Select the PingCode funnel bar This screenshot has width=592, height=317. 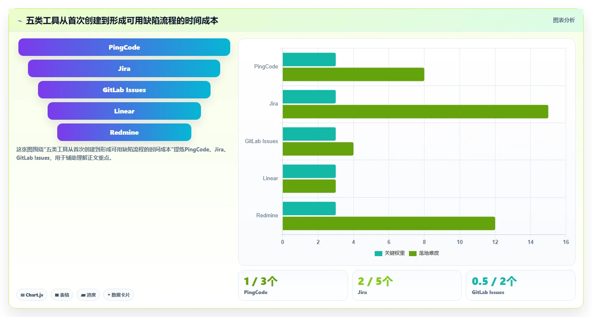[124, 47]
